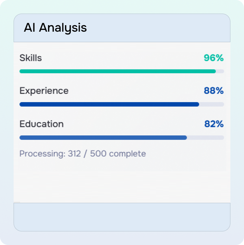
Task: Click the word Processing in status line
Action: coord(42,154)
